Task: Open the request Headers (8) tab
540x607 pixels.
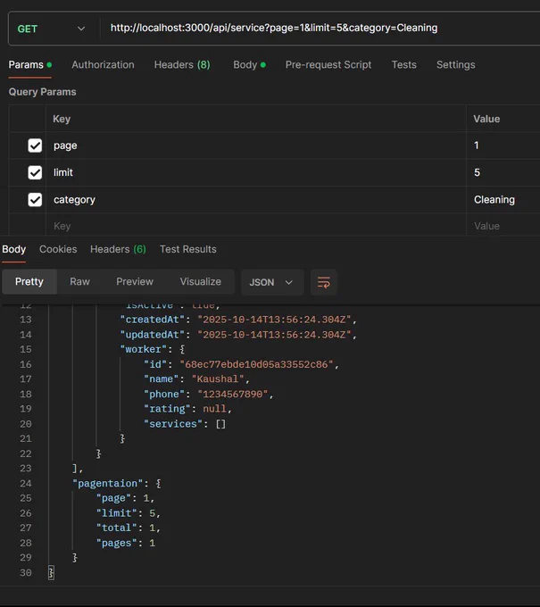Action: [x=182, y=64]
